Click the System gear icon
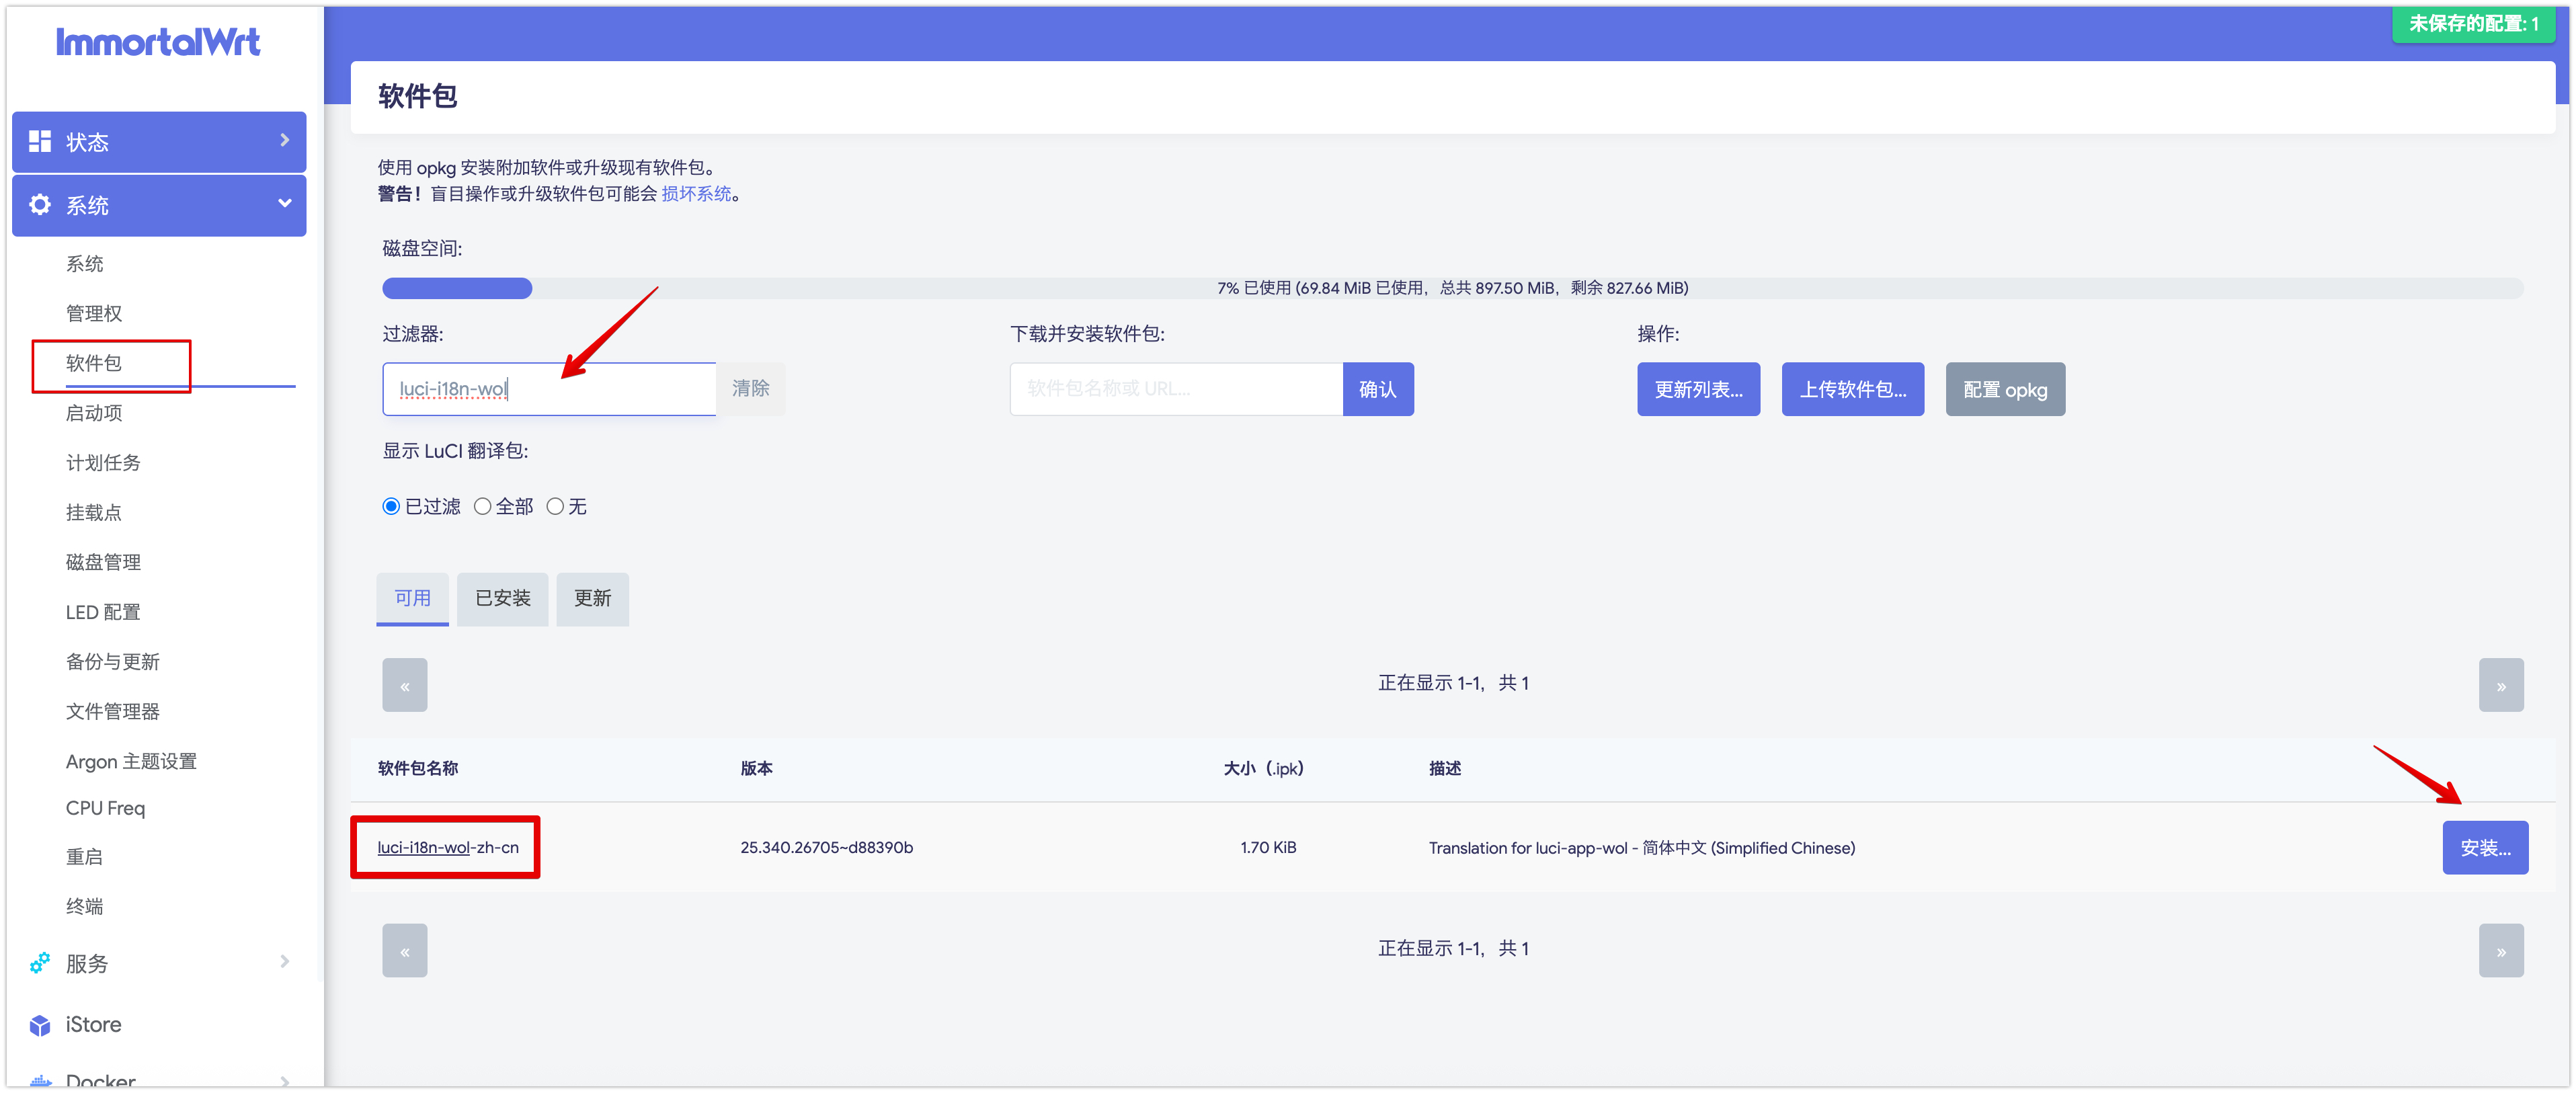This screenshot has width=2576, height=1093. pyautogui.click(x=40, y=205)
